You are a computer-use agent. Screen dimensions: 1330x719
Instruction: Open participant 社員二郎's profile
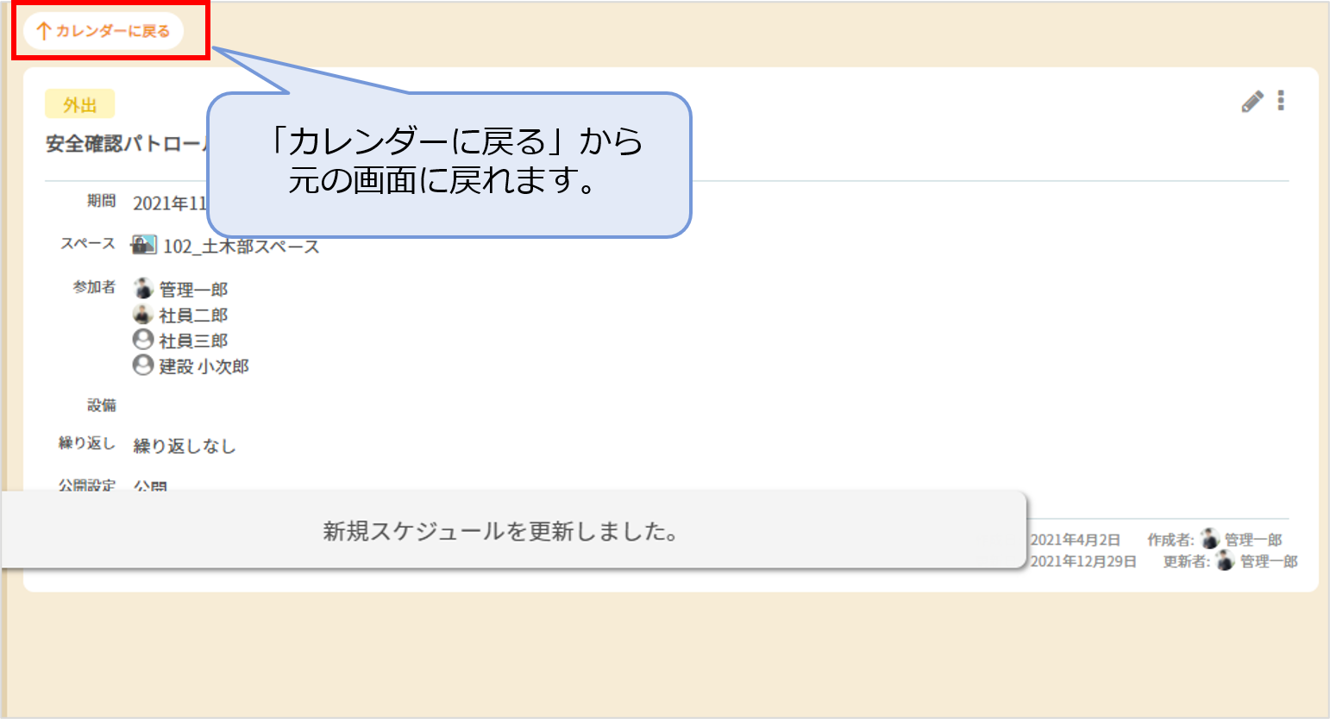193,315
